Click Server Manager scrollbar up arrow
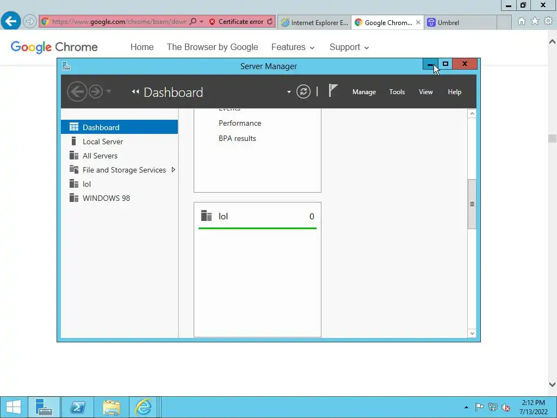Viewport: 557px width, 418px height. point(472,114)
